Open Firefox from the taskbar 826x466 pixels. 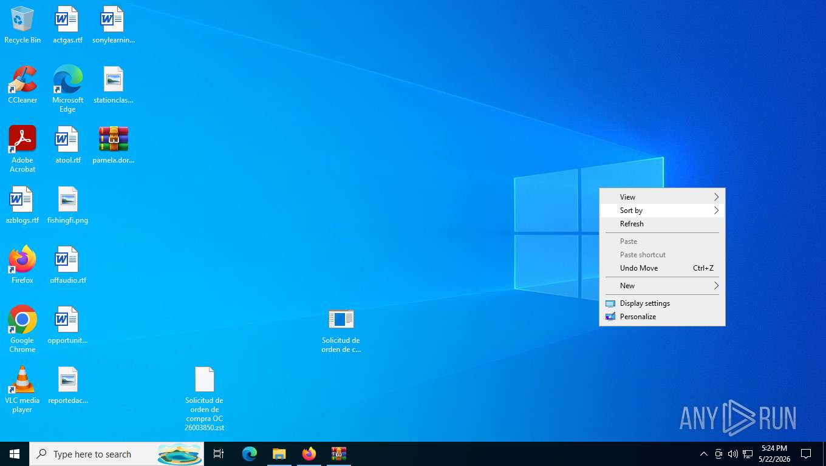point(309,454)
